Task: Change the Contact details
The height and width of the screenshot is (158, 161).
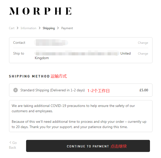Action: 143,43
